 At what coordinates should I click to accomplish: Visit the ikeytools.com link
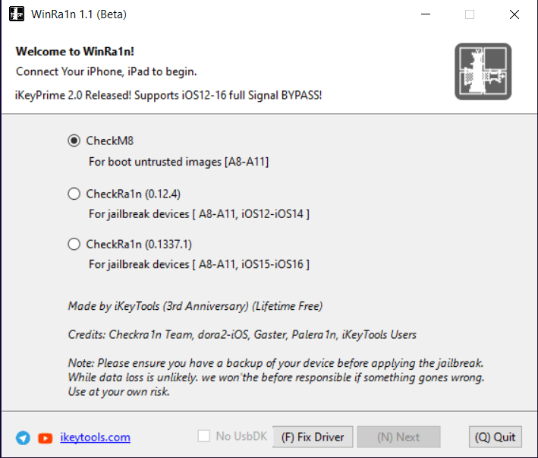[95, 437]
